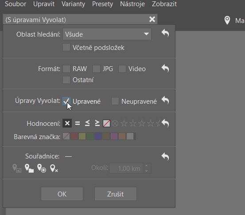Click the remove coordinates pin icon
The image size is (245, 215).
click(54, 169)
